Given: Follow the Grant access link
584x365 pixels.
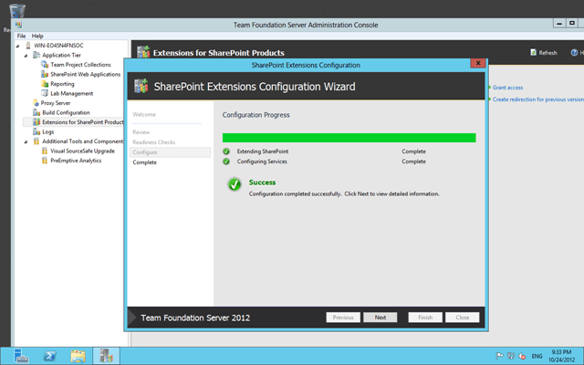Looking at the screenshot, I should click(x=507, y=88).
